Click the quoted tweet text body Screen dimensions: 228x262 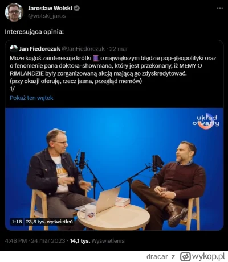point(113,73)
